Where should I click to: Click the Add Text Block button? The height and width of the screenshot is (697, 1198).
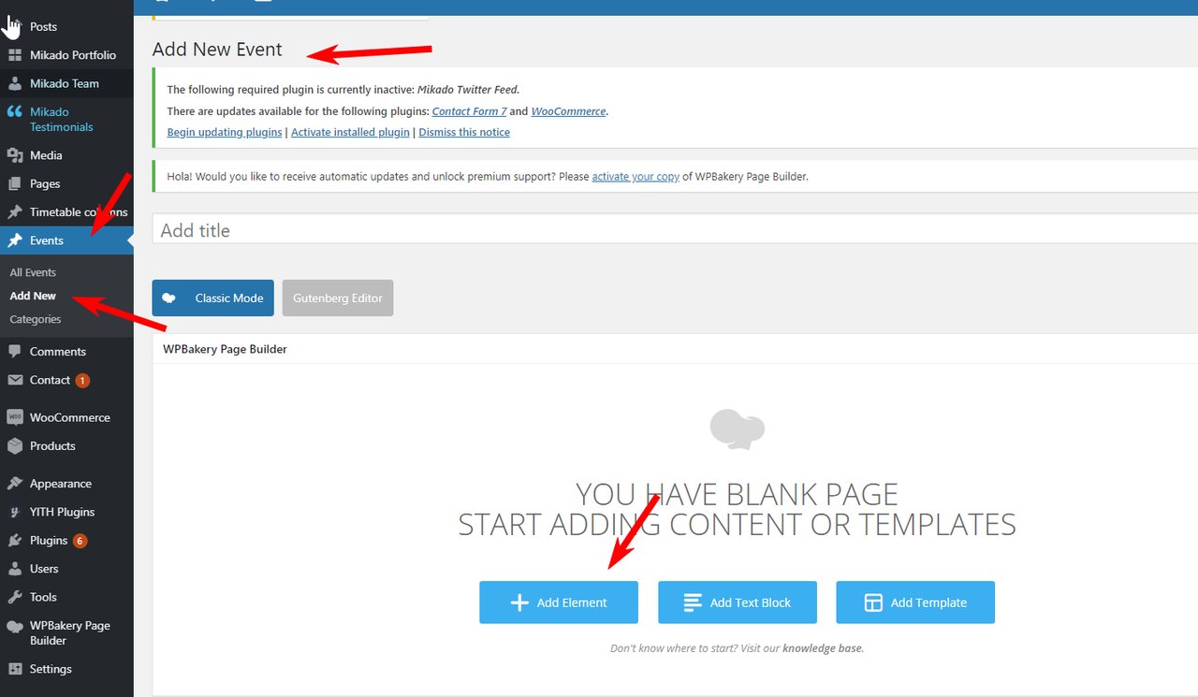click(x=738, y=603)
